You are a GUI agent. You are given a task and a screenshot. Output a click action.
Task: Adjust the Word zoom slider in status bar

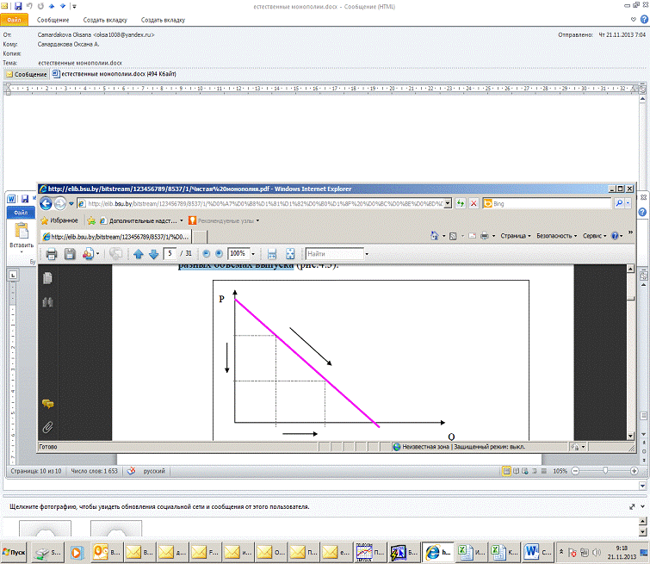tap(606, 471)
